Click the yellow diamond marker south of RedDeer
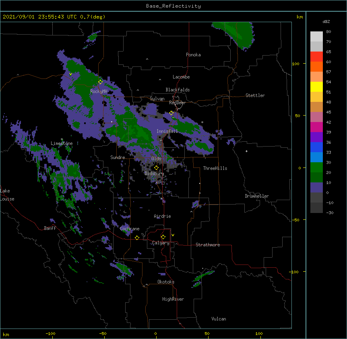The image size is (347, 339). (171, 113)
